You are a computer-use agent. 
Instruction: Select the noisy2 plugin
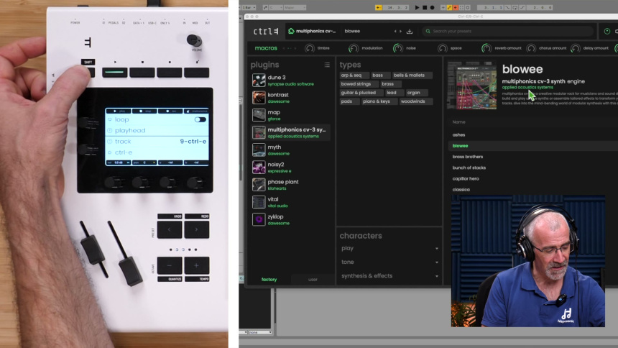tap(291, 167)
